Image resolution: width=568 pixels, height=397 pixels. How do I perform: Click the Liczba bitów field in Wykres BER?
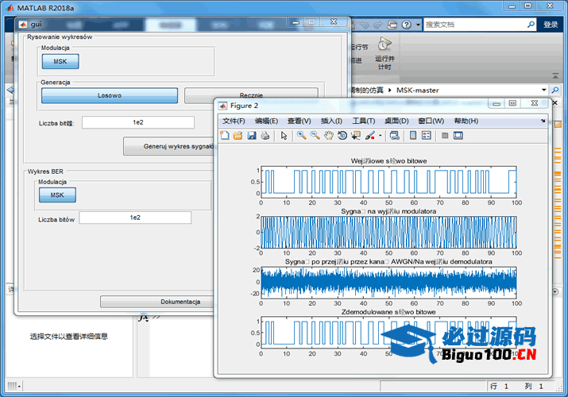coord(135,218)
